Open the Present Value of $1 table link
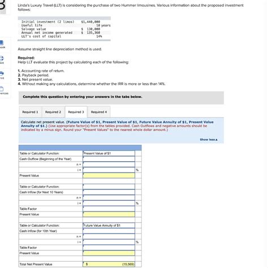 pyautogui.click(x=120, y=122)
